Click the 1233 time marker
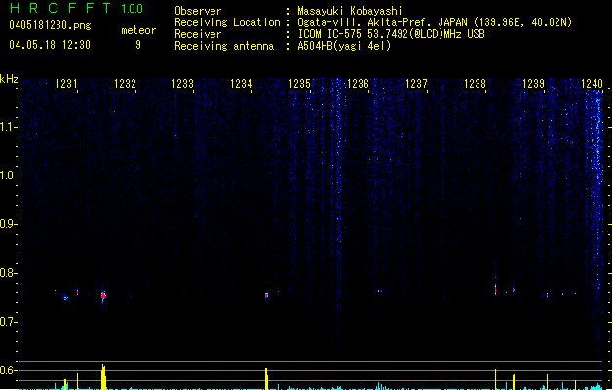 click(183, 83)
